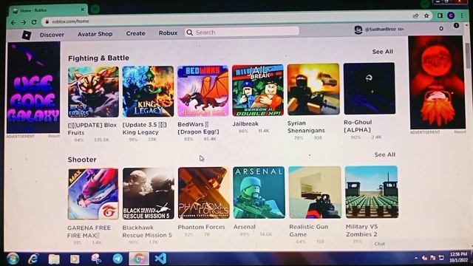The height and width of the screenshot is (266, 473).
Task: Close the Home - Roblox tab
Action: 82,10
